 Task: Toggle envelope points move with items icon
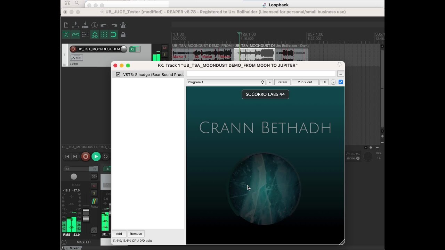[x=95, y=35]
